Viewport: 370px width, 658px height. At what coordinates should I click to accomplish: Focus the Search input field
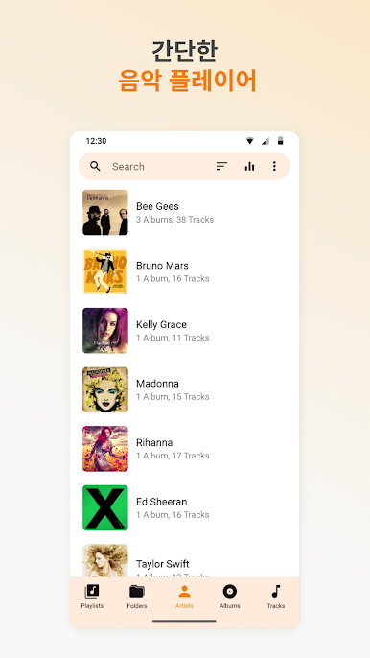(184, 166)
